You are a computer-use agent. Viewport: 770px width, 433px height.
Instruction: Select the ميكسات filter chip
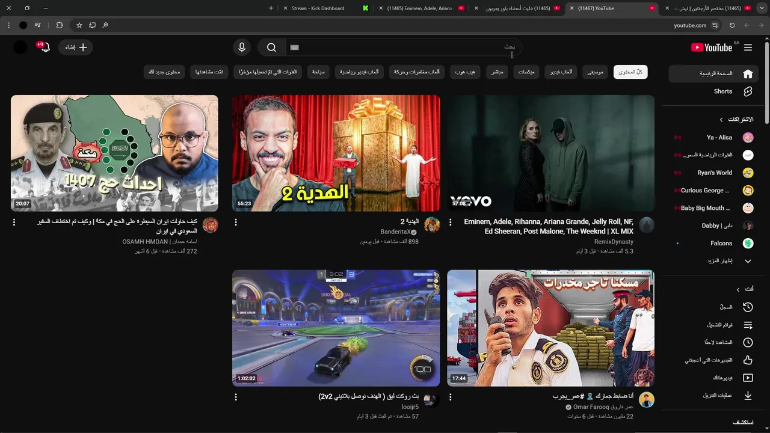[526, 72]
